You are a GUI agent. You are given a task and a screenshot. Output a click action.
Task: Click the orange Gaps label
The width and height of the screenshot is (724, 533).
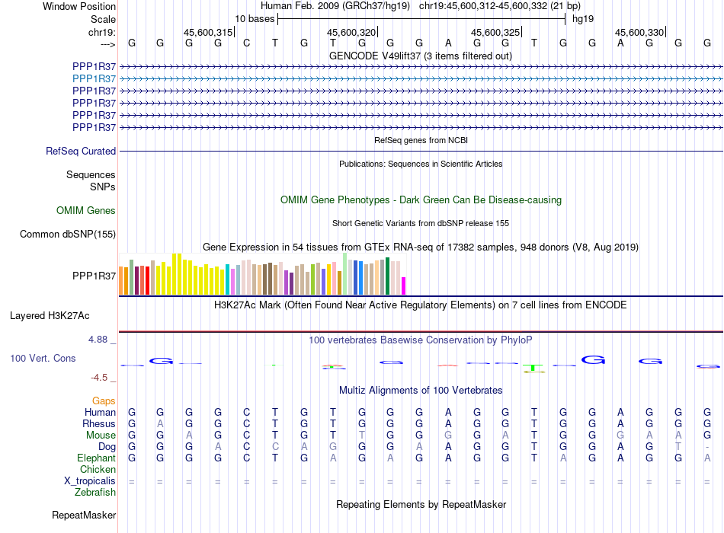pos(104,401)
